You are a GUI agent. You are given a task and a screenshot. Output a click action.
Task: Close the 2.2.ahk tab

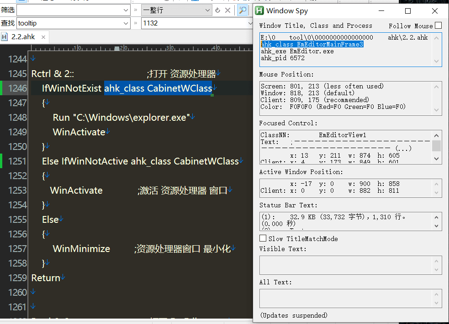pyautogui.click(x=43, y=37)
